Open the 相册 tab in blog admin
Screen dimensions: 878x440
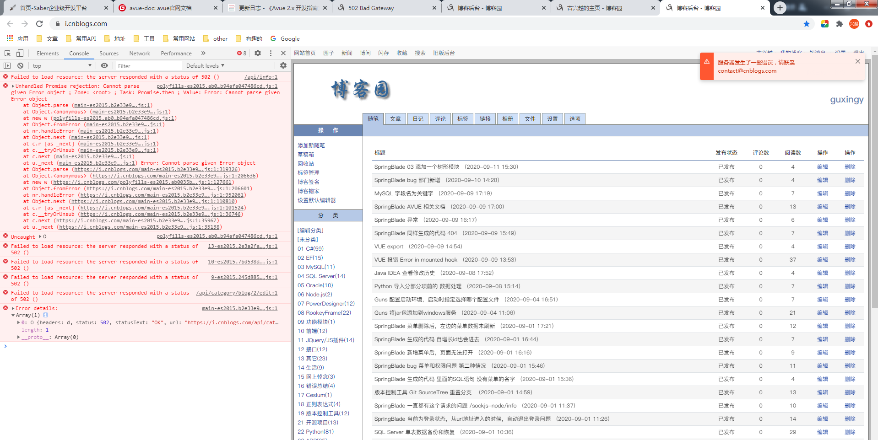click(x=508, y=119)
